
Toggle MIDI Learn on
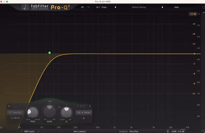29,131
